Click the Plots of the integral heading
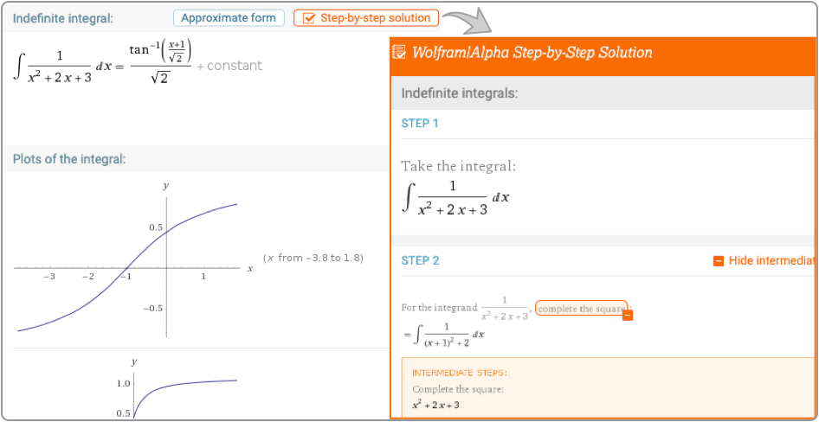Image resolution: width=819 pixels, height=422 pixels. (69, 159)
